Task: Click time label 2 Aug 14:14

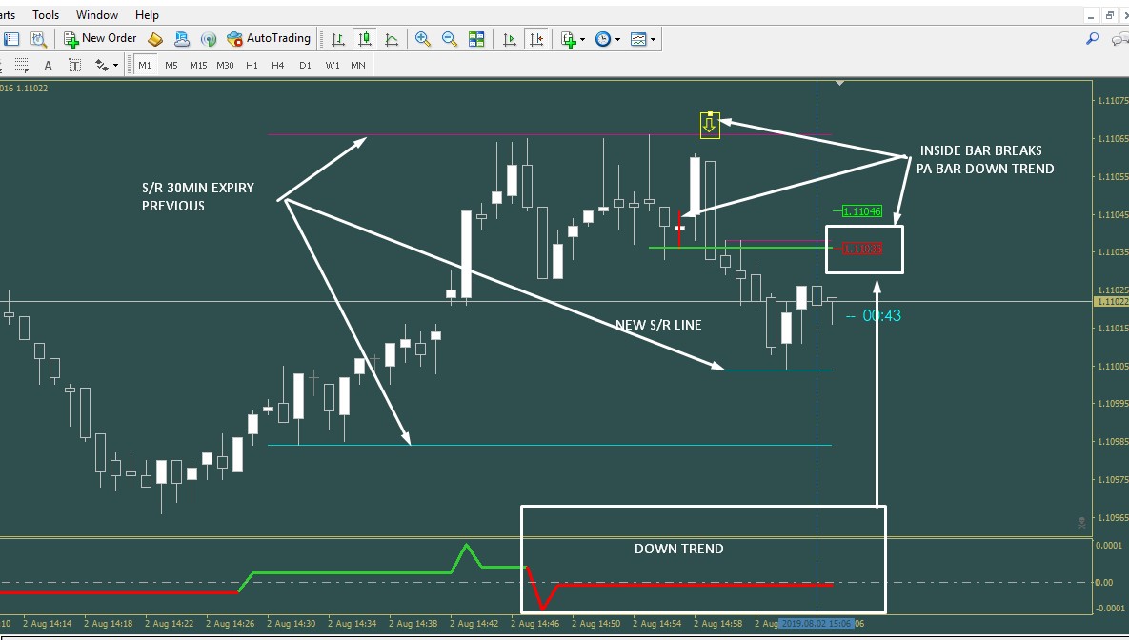Action: (x=47, y=624)
